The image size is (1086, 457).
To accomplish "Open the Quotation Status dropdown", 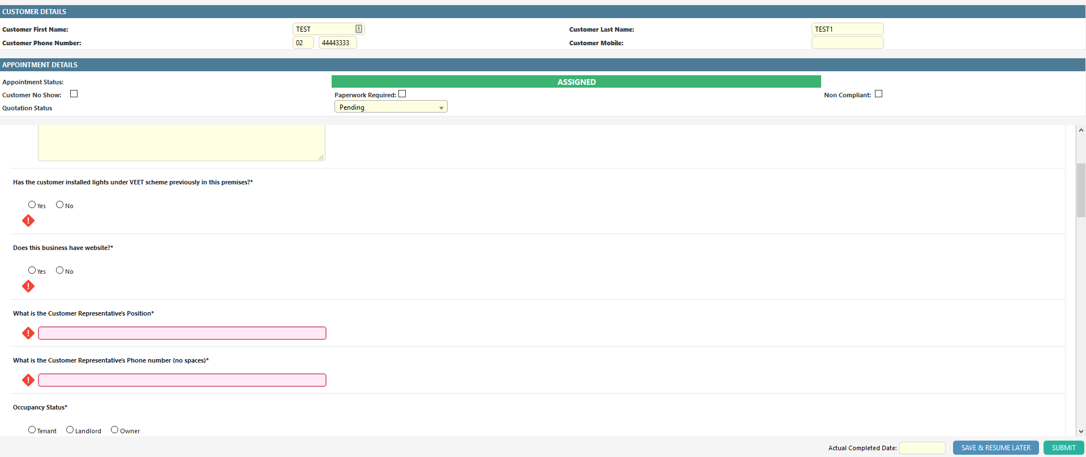I will pyautogui.click(x=390, y=107).
